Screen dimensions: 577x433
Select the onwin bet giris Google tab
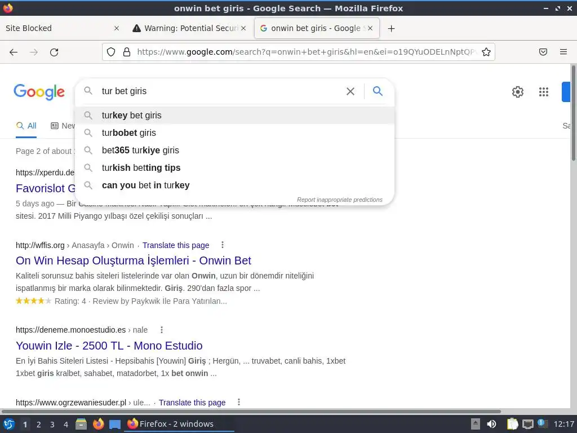coord(317,28)
